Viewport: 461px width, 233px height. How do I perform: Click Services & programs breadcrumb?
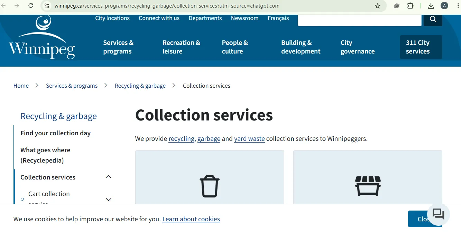[72, 86]
